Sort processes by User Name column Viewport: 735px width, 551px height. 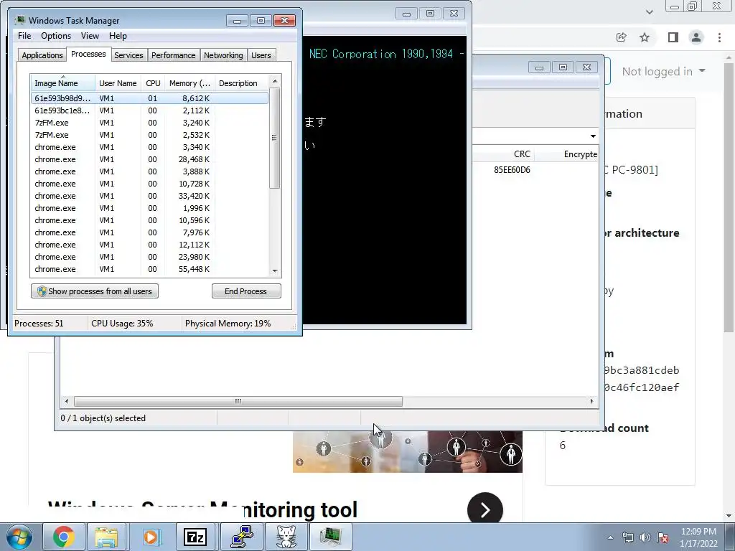(x=118, y=83)
